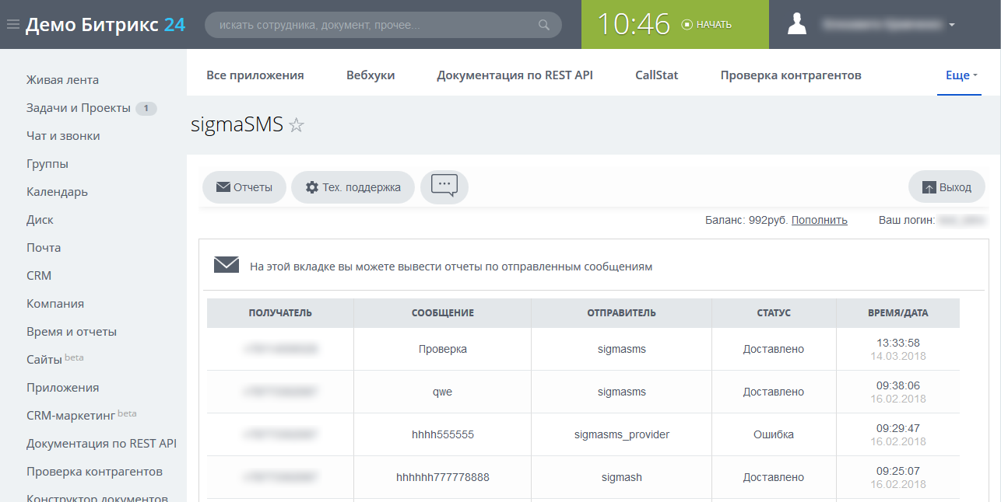Open Диск in the sidebar
1001x502 pixels.
coord(40,220)
